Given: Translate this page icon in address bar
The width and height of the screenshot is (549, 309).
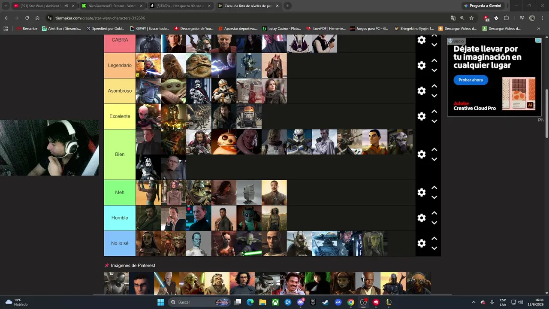Looking at the screenshot, I should click(453, 18).
